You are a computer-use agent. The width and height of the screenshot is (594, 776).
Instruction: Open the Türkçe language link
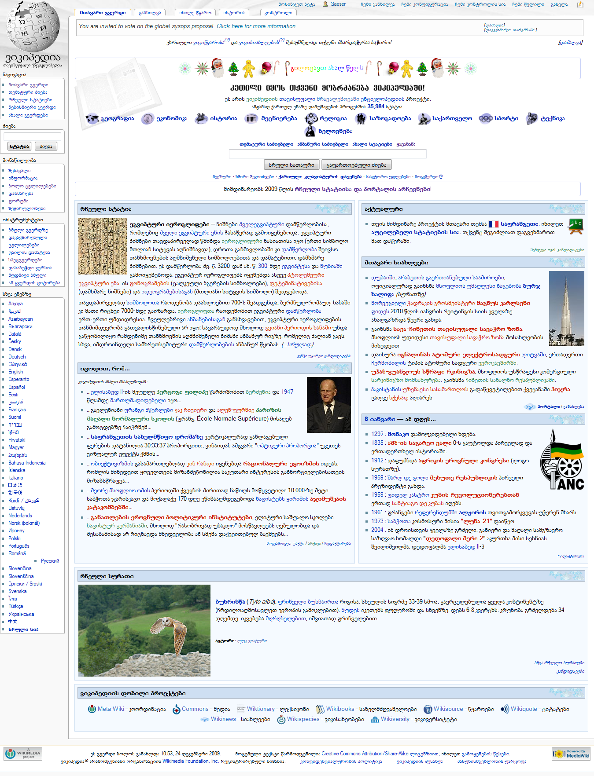[x=16, y=606]
